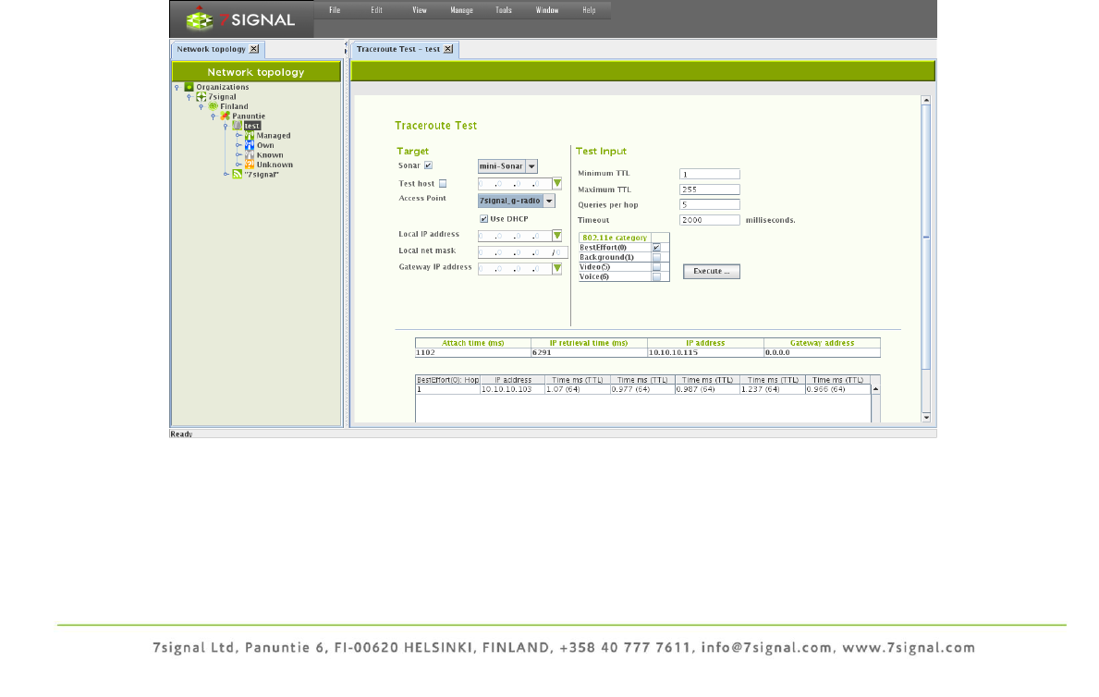The height and width of the screenshot is (697, 1099).
Task: Open the Tools menu
Action: click(x=504, y=10)
